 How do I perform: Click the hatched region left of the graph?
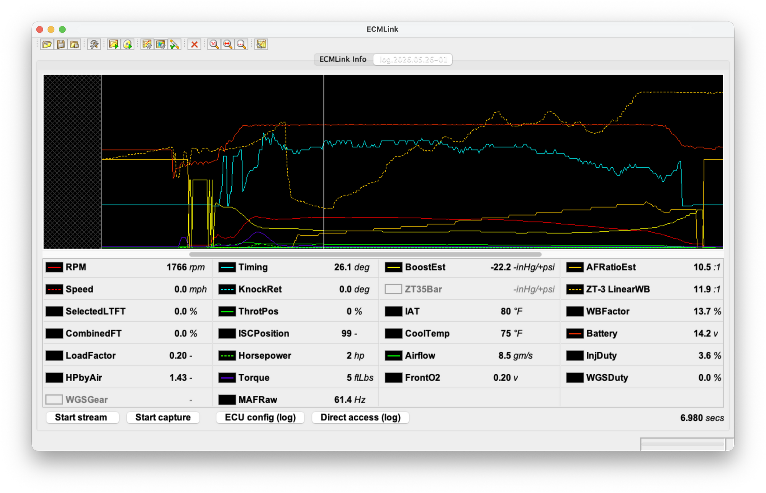[72, 162]
